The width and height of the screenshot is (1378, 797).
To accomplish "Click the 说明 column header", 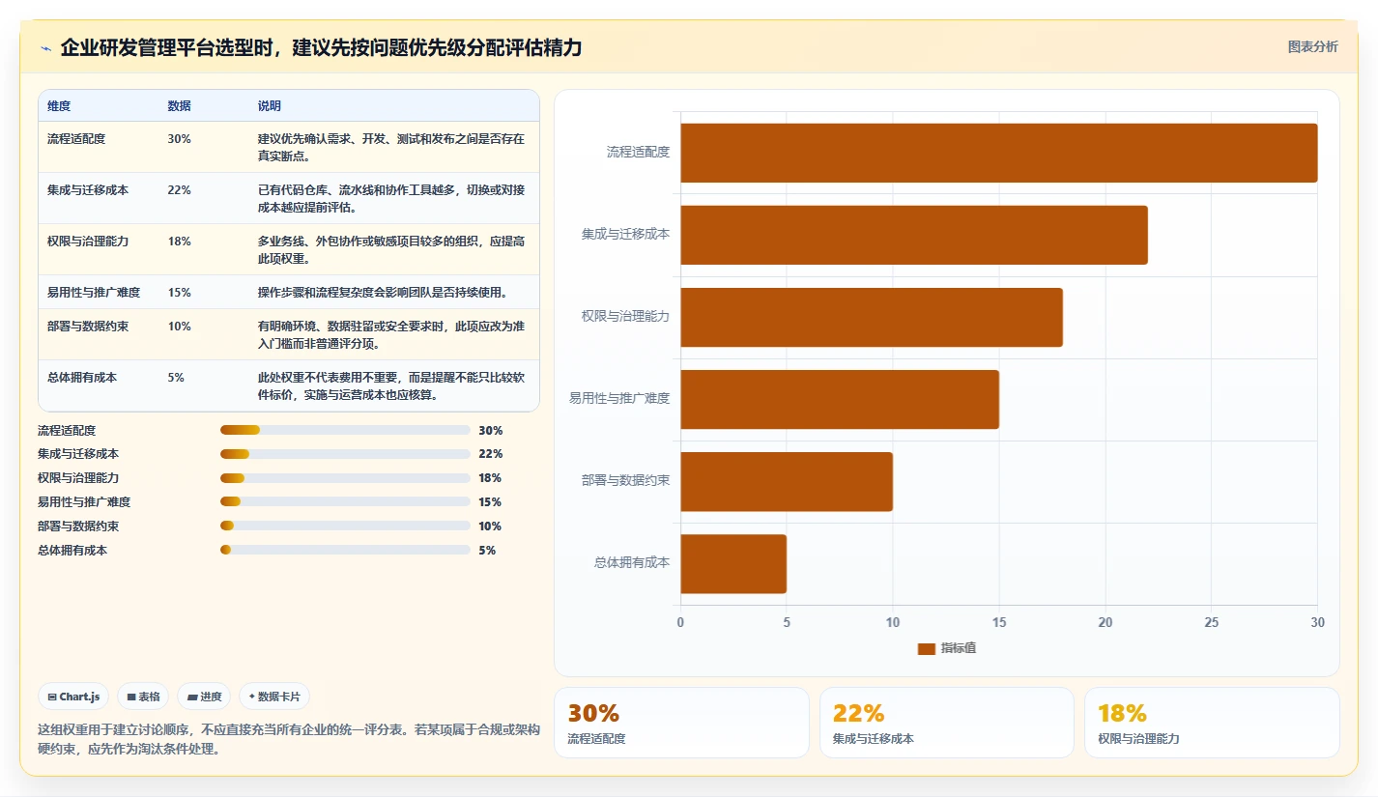I will click(270, 106).
